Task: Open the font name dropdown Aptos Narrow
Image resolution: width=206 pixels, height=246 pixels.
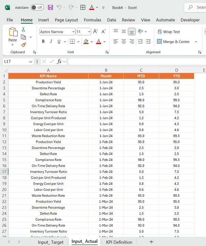Action: click(73, 32)
